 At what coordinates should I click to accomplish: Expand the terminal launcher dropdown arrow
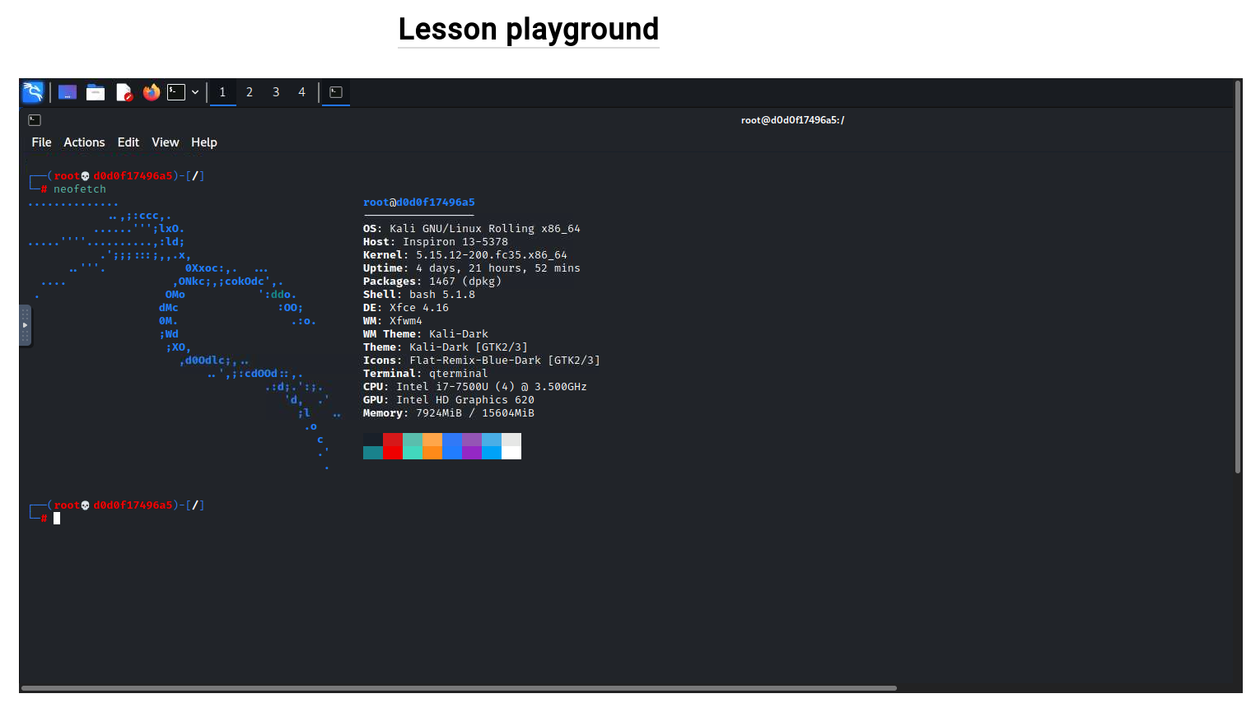pos(195,92)
